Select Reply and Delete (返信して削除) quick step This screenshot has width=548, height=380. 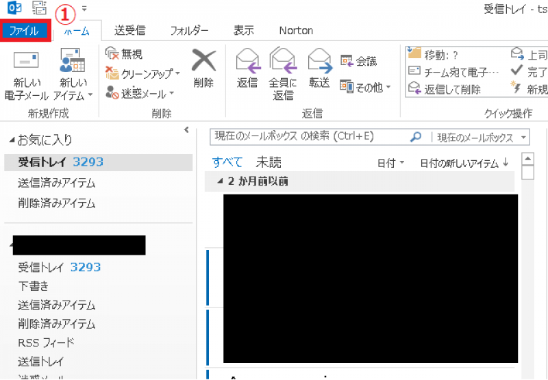(x=452, y=89)
